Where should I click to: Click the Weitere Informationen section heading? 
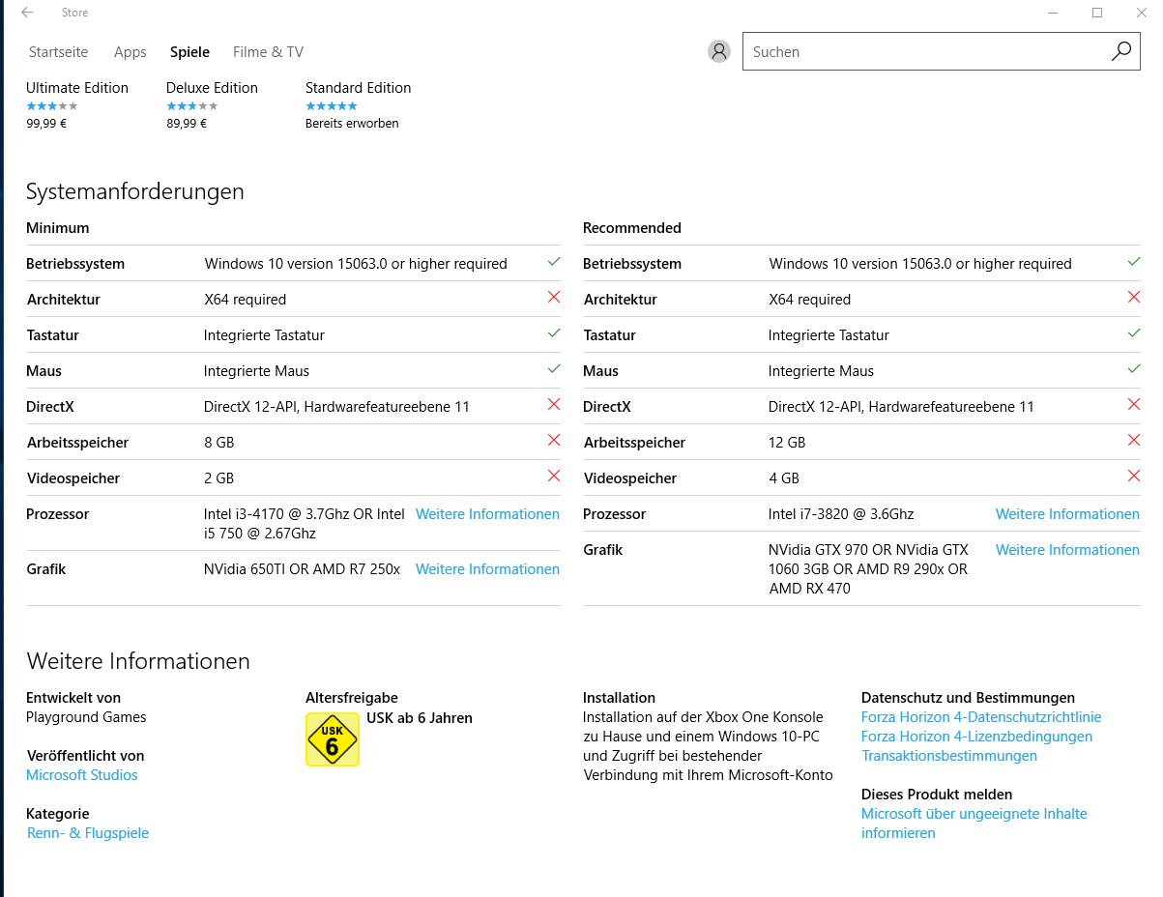pyautogui.click(x=138, y=661)
